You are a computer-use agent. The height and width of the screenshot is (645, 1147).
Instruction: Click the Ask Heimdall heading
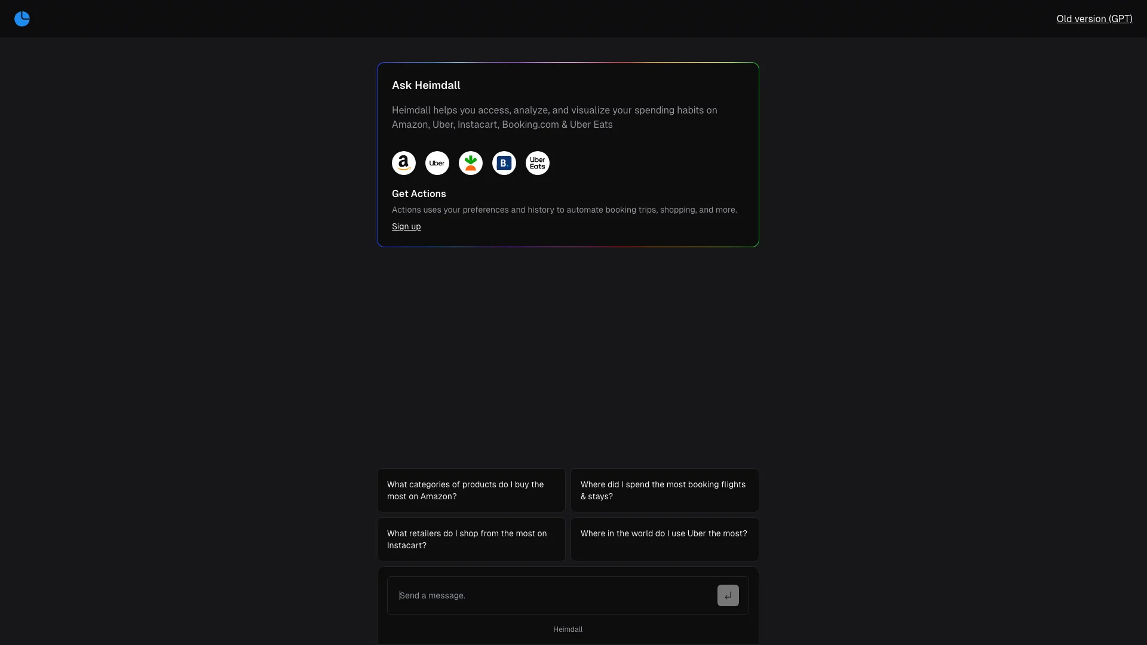tap(426, 85)
